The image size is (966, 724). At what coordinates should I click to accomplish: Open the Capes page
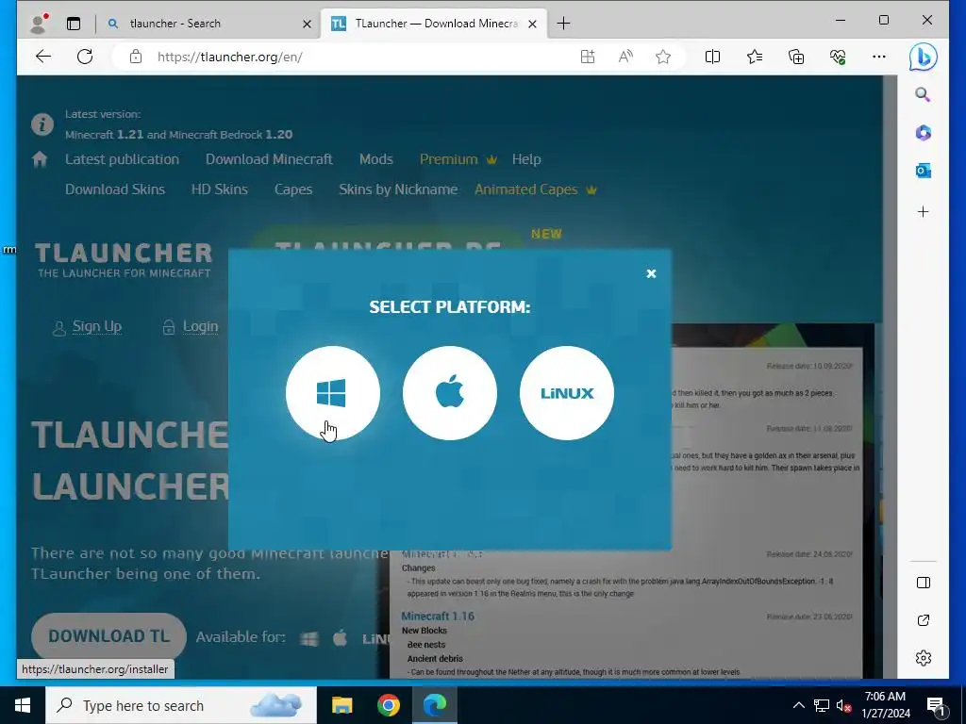click(x=293, y=189)
